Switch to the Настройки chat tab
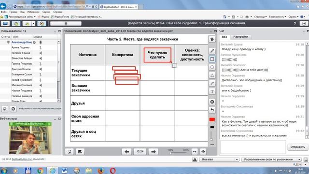 coord(240,37)
